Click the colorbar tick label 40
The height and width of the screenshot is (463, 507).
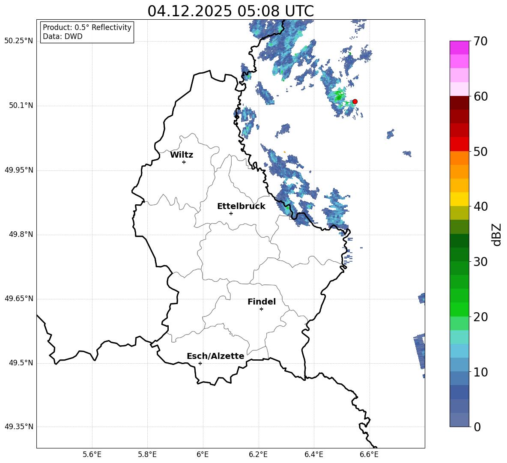480,206
